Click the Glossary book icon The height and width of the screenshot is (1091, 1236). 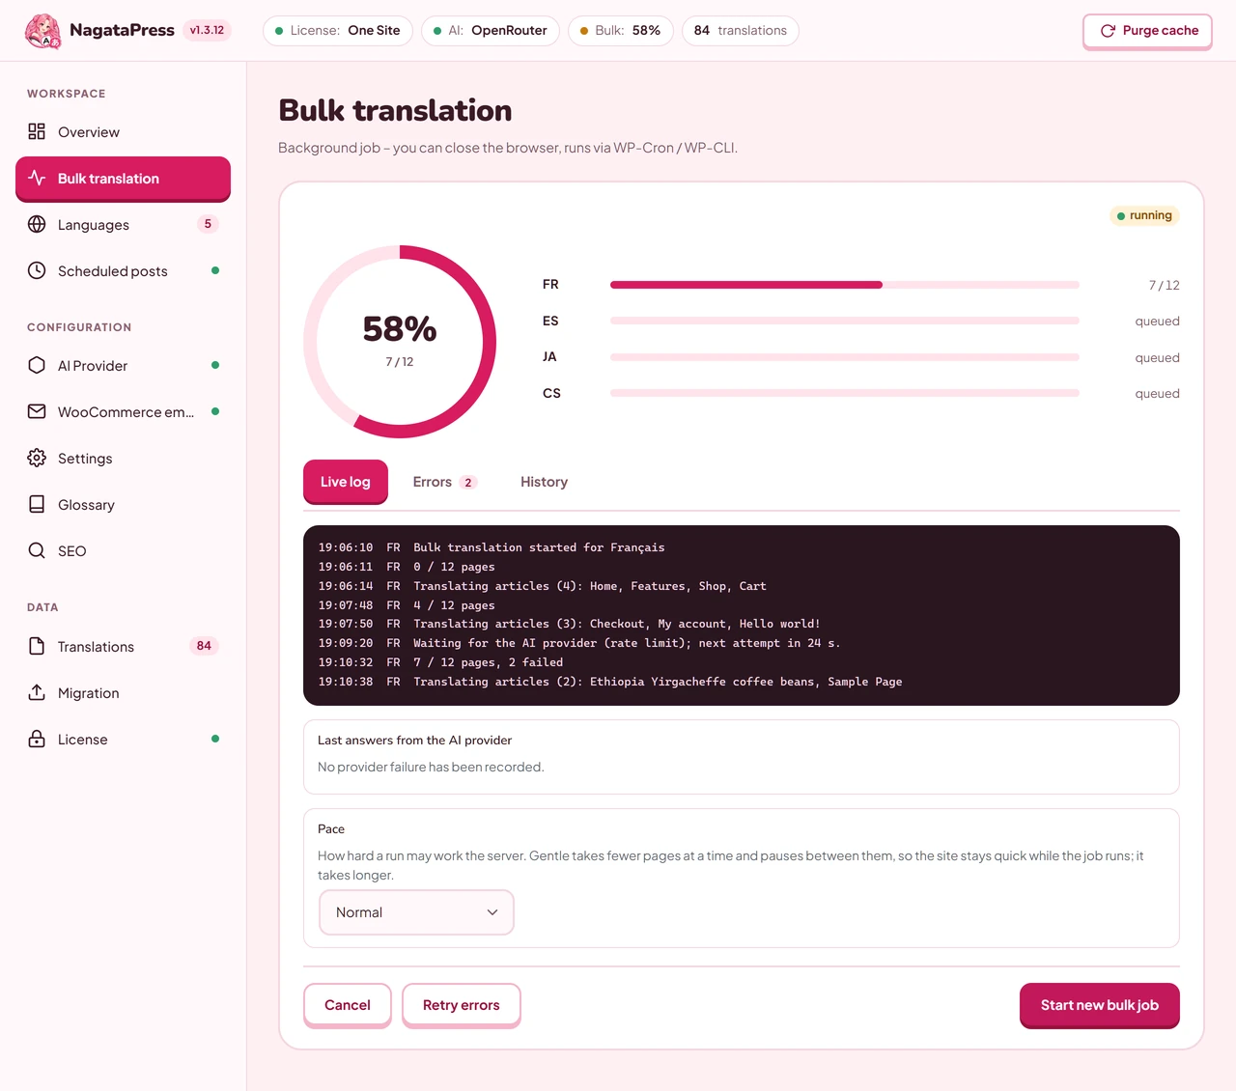pyautogui.click(x=37, y=504)
